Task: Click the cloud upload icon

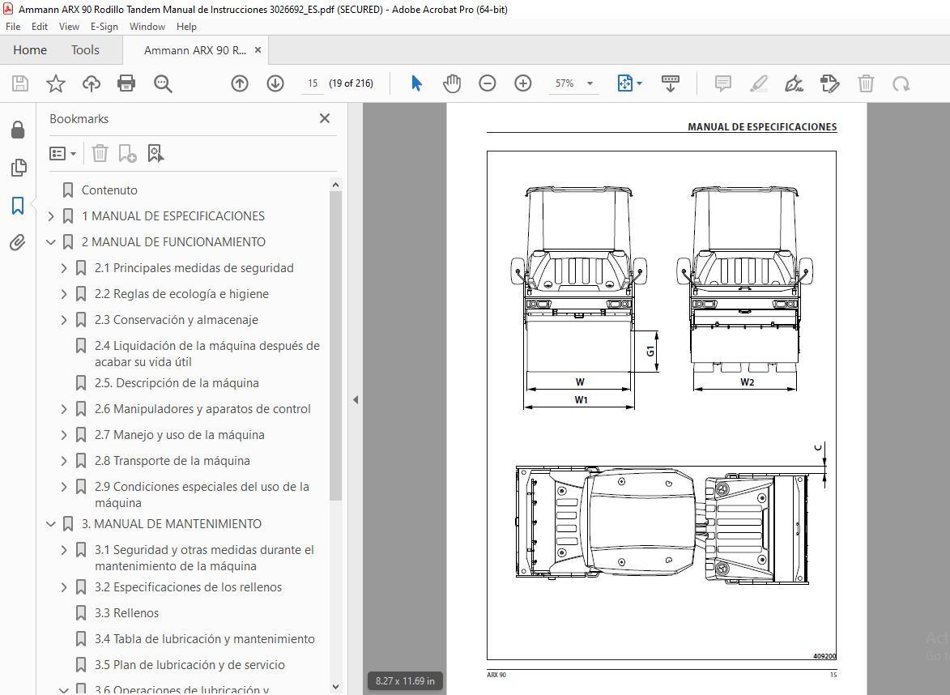Action: pos(92,83)
